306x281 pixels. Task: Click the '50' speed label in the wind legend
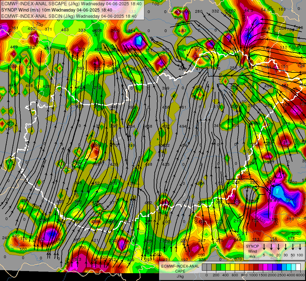coord(293,255)
